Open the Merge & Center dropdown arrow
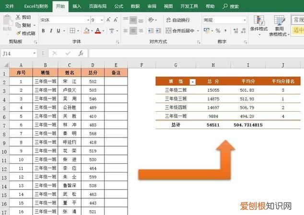304x215 pixels. (198, 31)
